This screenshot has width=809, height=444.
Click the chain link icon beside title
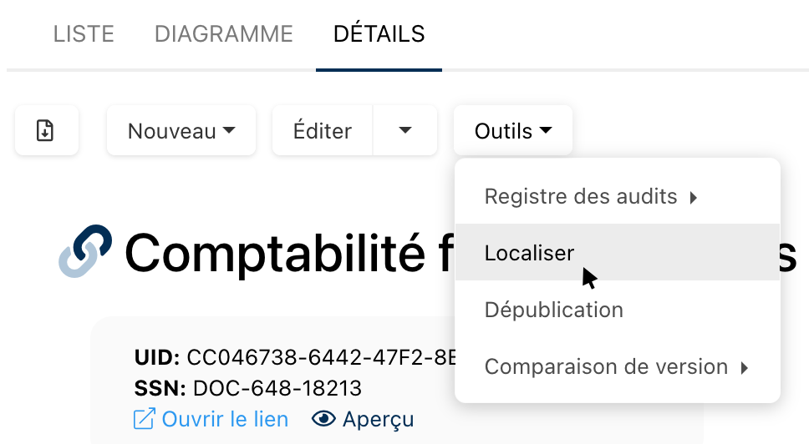85,250
